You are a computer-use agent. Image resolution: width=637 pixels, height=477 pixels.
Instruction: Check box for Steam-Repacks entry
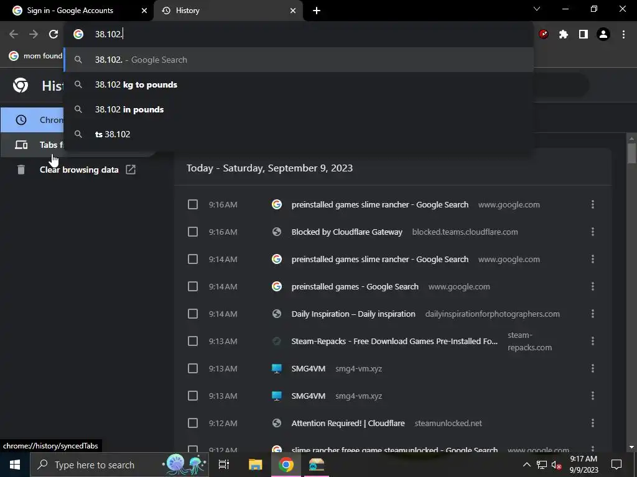tap(193, 341)
